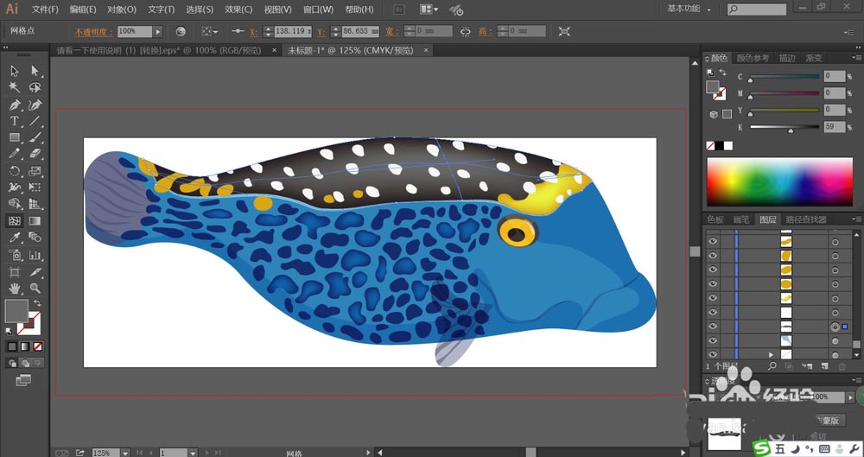This screenshot has height=457, width=864.
Task: Expand the sublayer with the disclosure triangle
Action: click(771, 354)
